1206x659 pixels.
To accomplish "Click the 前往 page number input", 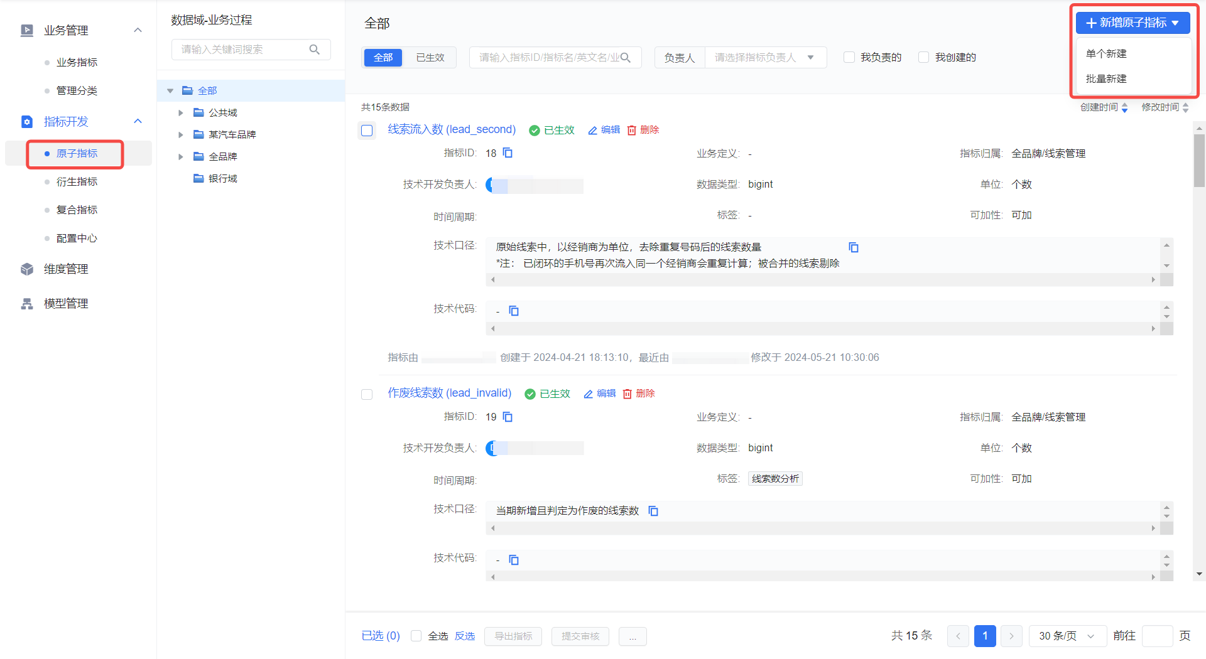I will coord(1157,636).
